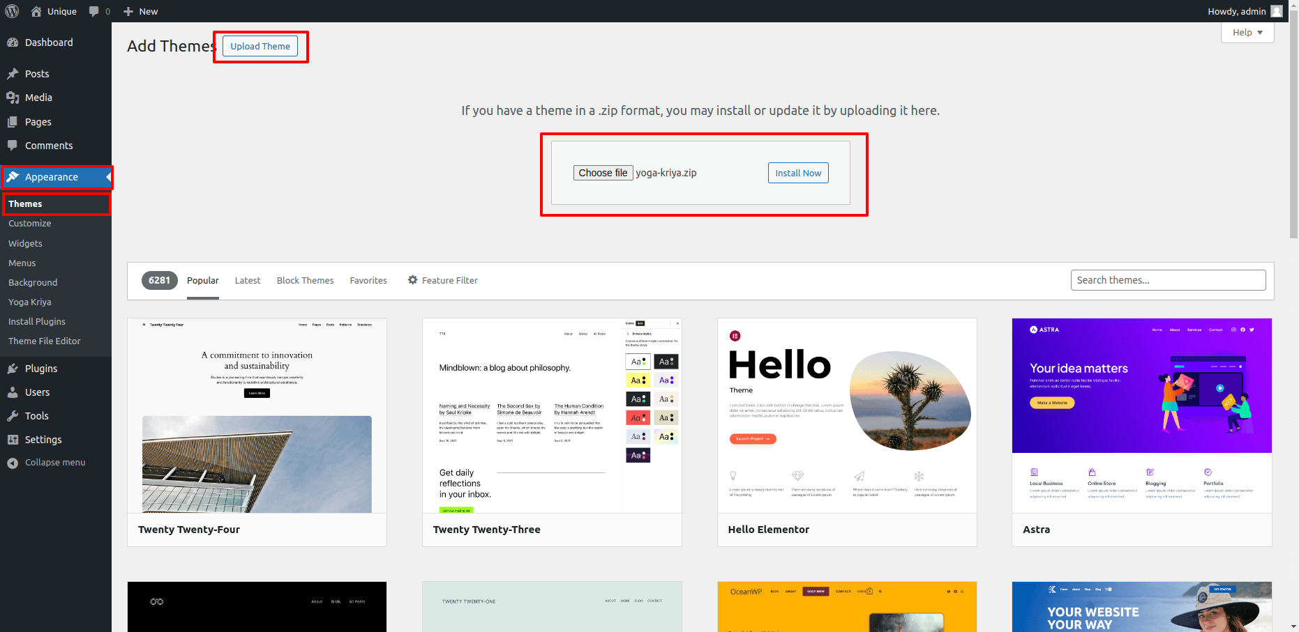Go to Plugins in sidebar

coord(41,369)
